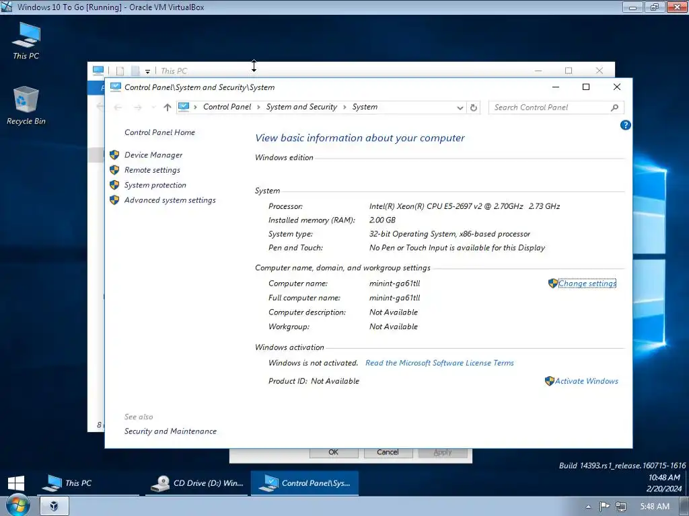Open the Recycle Bin desktop icon
This screenshot has width=689, height=516.
point(26,105)
